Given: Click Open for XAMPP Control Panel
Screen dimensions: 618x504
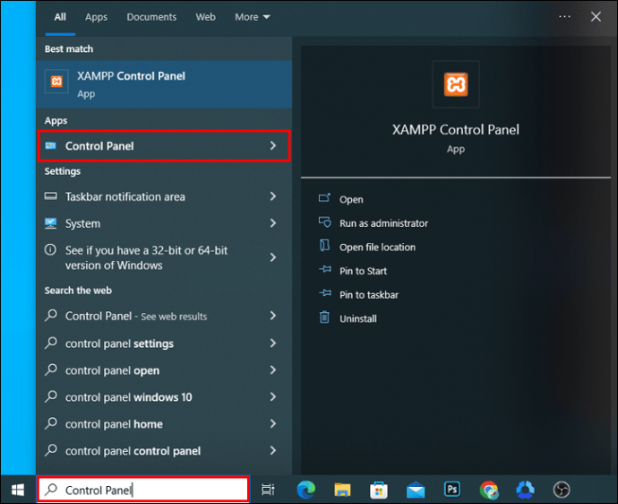Looking at the screenshot, I should point(351,200).
